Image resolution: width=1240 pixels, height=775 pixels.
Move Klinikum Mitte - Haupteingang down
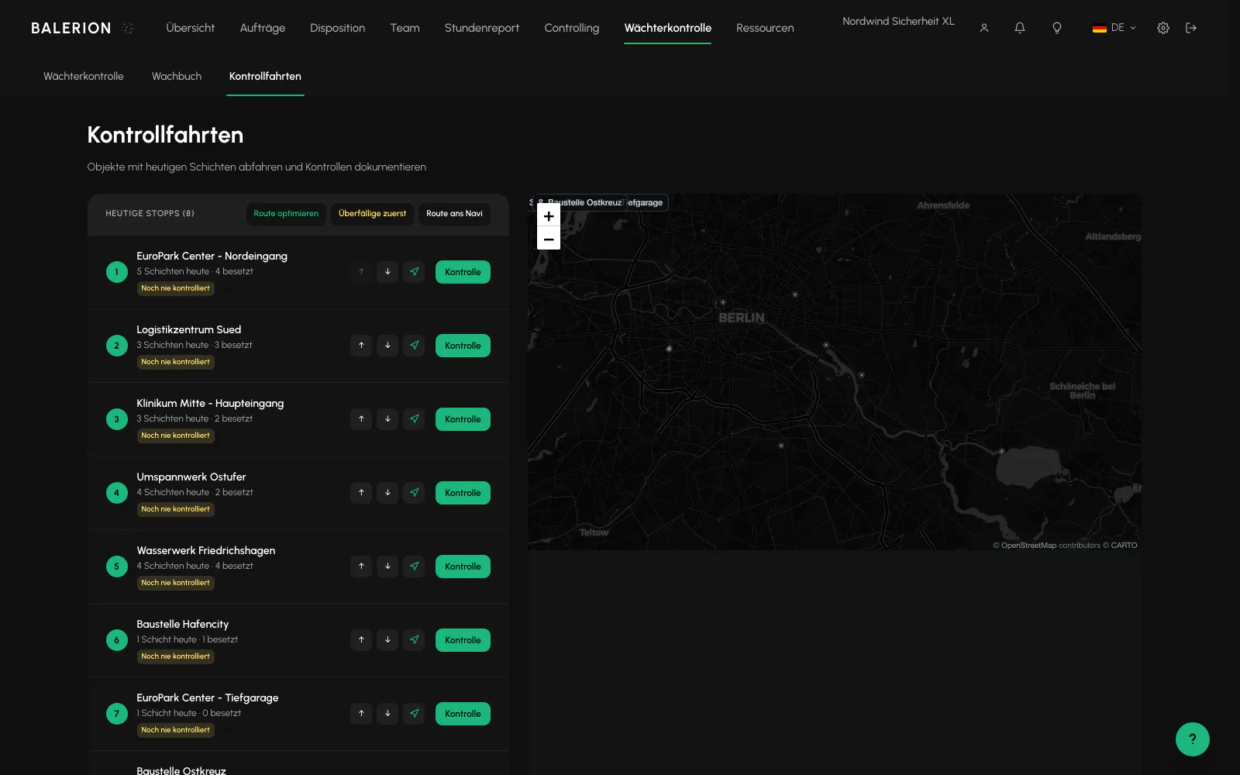pyautogui.click(x=387, y=419)
